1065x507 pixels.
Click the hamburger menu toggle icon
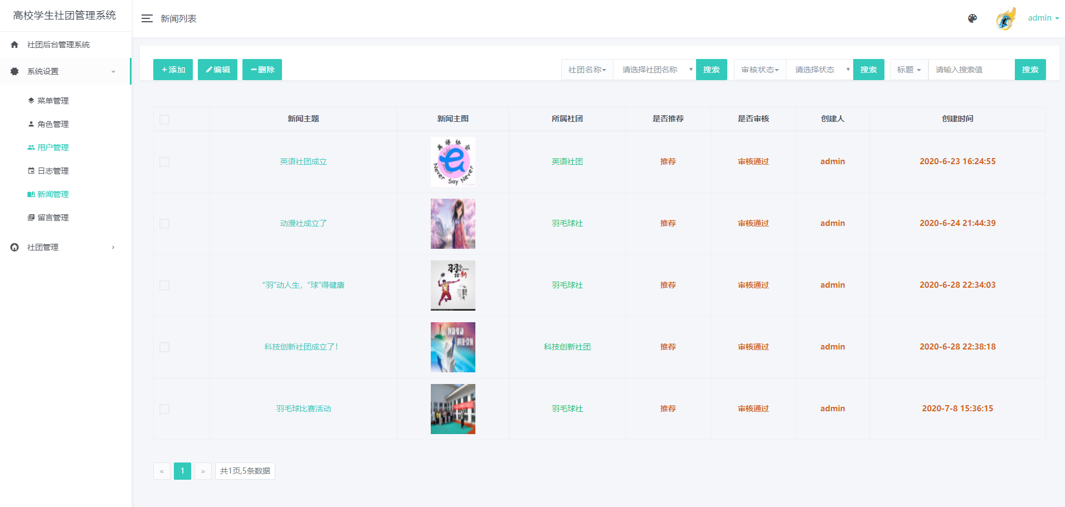click(147, 18)
